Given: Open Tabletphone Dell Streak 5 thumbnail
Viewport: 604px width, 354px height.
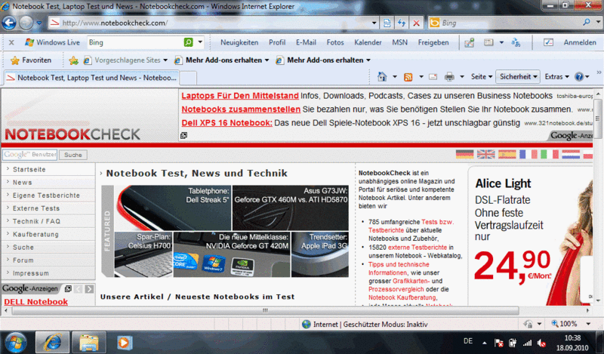Looking at the screenshot, I should click(x=173, y=208).
